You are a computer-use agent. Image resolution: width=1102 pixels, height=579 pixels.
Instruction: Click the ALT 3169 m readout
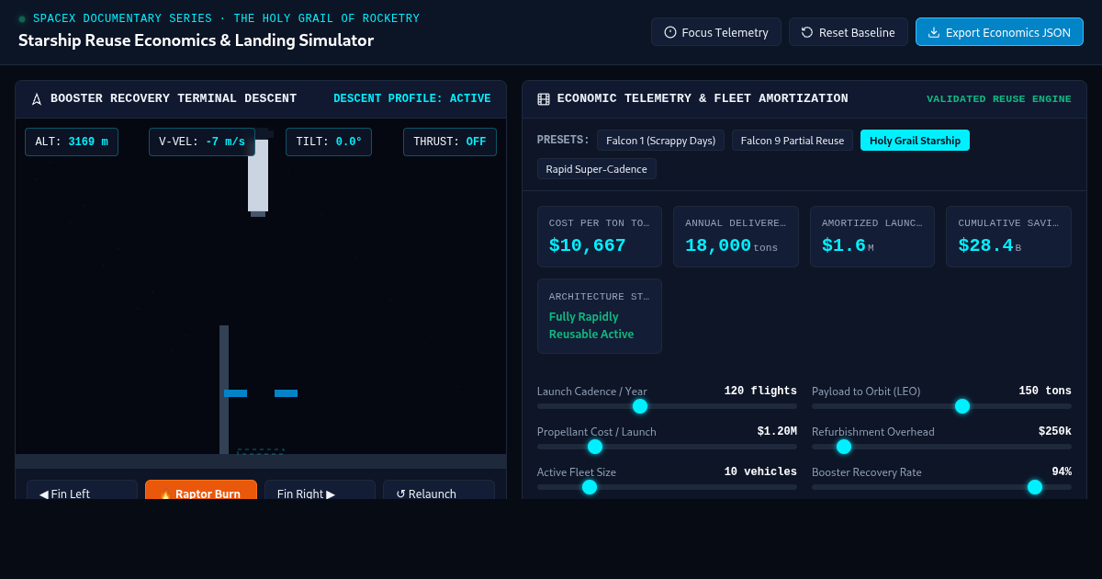[x=72, y=142]
